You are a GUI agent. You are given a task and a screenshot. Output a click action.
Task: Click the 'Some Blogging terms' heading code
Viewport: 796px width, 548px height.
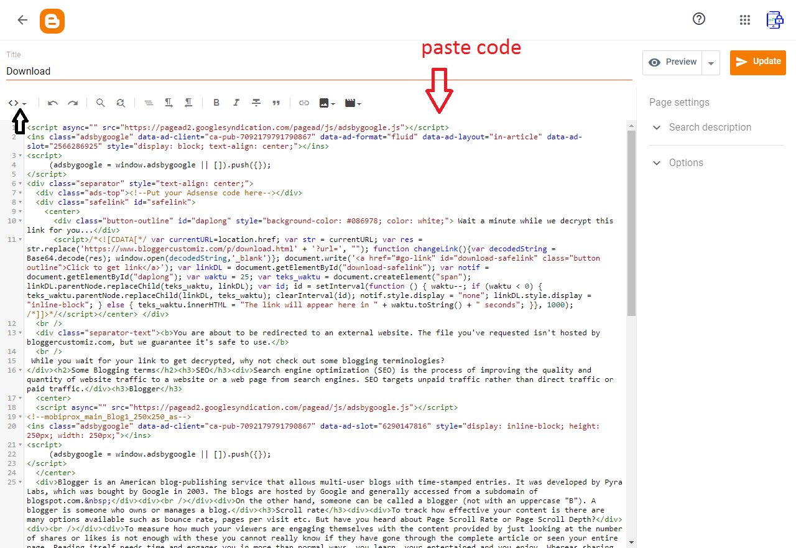(113, 370)
